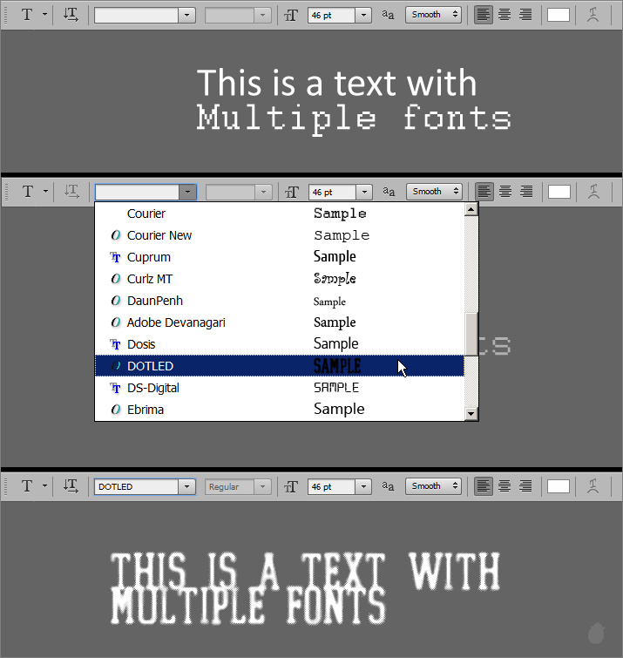Open the font family dropdown showing DOTLED
Screen dimensions: 623x658
coord(186,486)
